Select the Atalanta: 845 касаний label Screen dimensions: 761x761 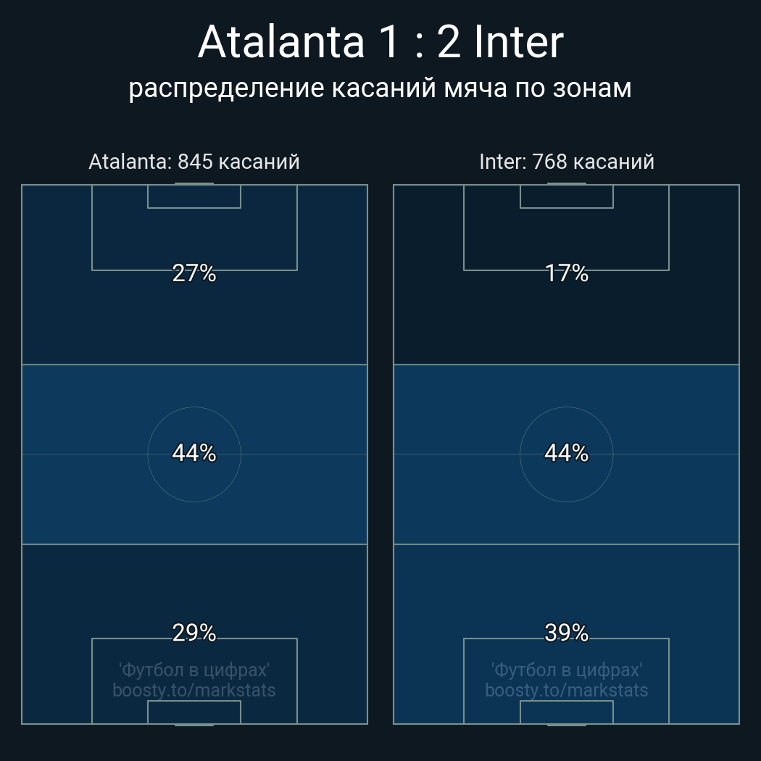[x=194, y=162]
